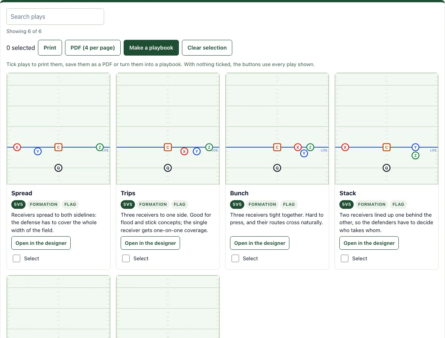
Task: Click Clear selection button
Action: (207, 48)
